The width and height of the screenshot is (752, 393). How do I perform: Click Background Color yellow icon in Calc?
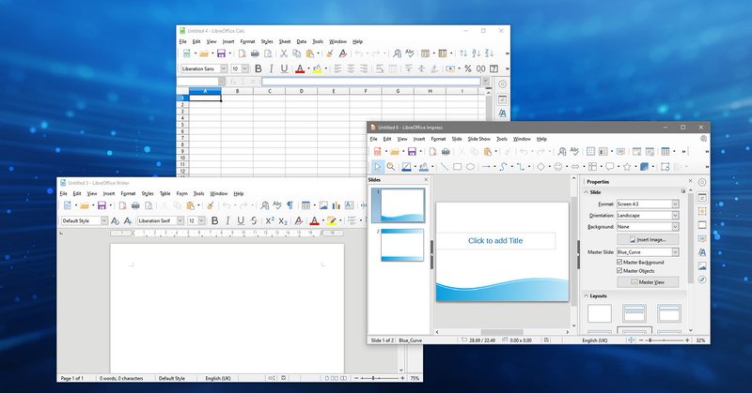pyautogui.click(x=317, y=68)
